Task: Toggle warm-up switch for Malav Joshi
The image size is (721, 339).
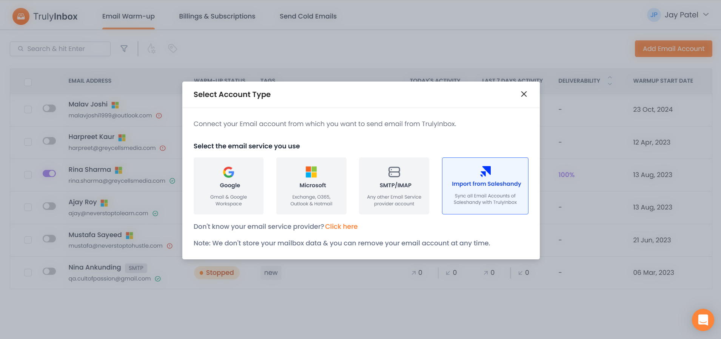Action: pos(49,109)
